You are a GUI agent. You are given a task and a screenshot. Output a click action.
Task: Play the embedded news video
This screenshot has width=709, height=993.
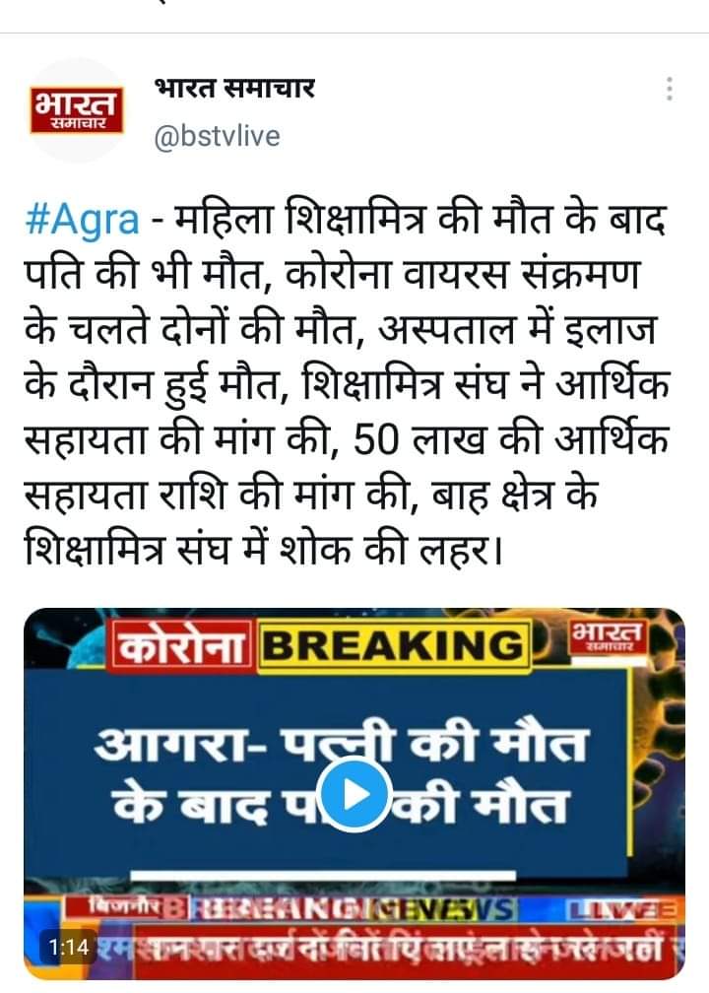click(x=354, y=794)
